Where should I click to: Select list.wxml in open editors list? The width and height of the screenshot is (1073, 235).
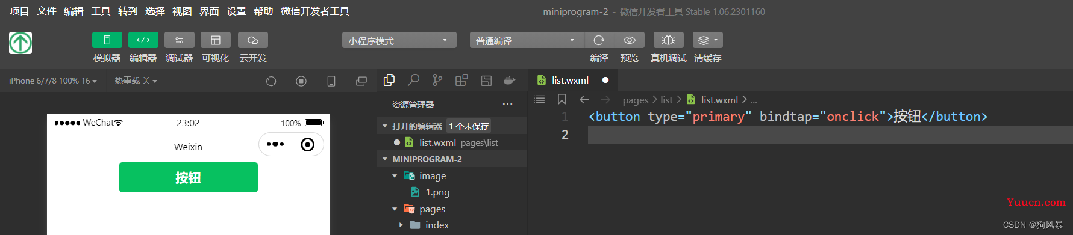coord(452,142)
